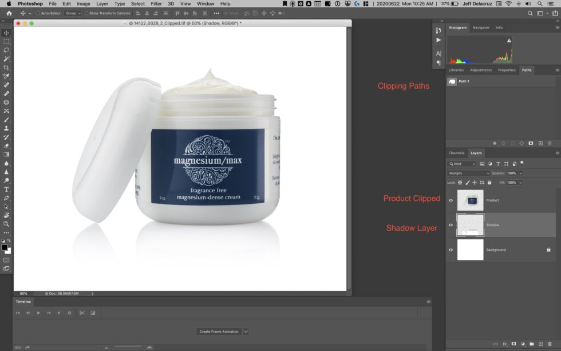Load path as selection in Paths panel
Image resolution: width=561 pixels, height=351 pixels.
click(x=512, y=144)
